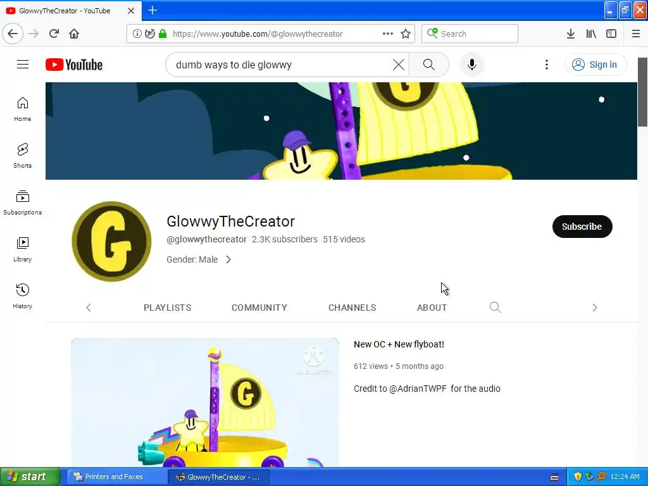Open page actions three-dot menu in address bar
648x486 pixels.
pos(388,34)
